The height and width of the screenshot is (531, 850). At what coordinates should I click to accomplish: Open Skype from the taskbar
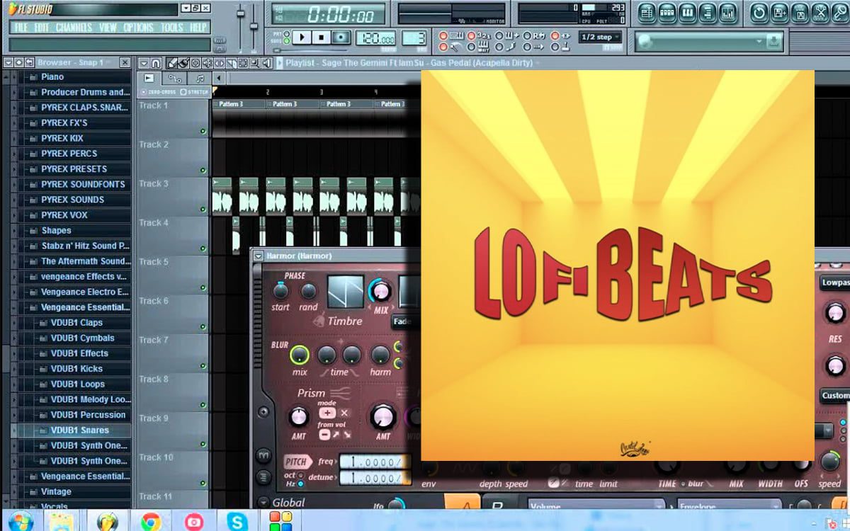(x=237, y=523)
